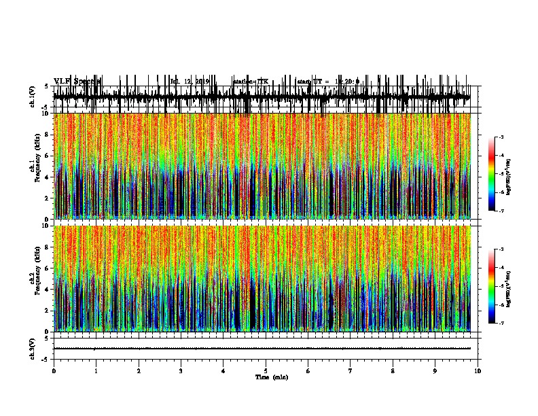Click the ch.2 color bar log(PSD) label
Screen dimensions: 538x416
click(x=509, y=289)
